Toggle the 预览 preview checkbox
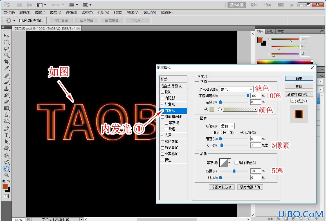Image resolution: width=326 pixels, height=221 pixels. (292, 101)
